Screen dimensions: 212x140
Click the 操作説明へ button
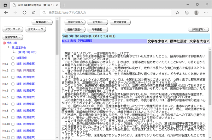click(199, 29)
